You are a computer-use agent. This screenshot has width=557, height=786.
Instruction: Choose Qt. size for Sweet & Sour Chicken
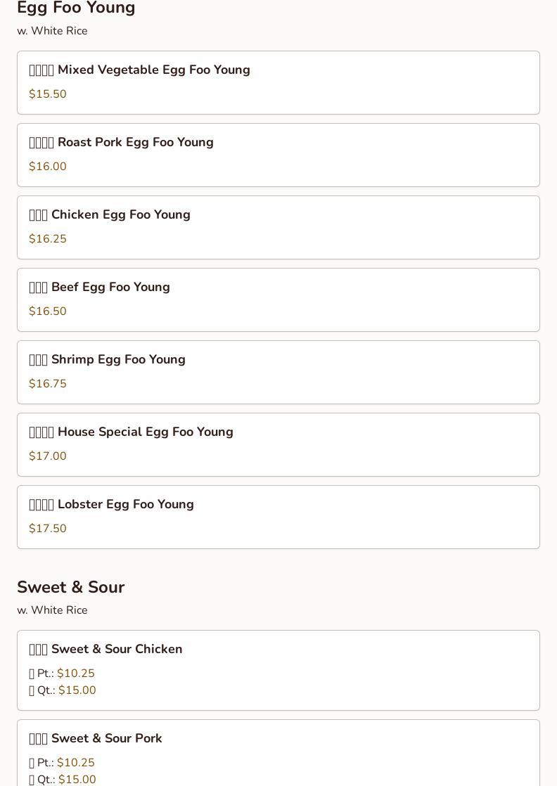tap(63, 690)
